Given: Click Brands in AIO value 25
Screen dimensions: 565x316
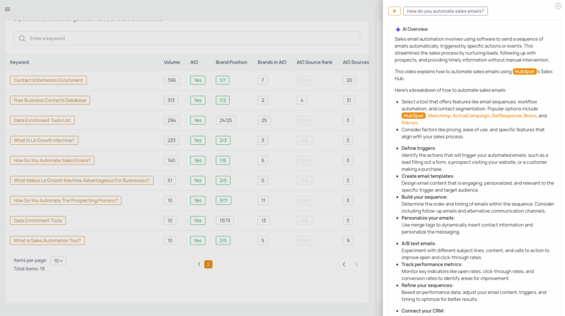Looking at the screenshot, I should 264,120.
